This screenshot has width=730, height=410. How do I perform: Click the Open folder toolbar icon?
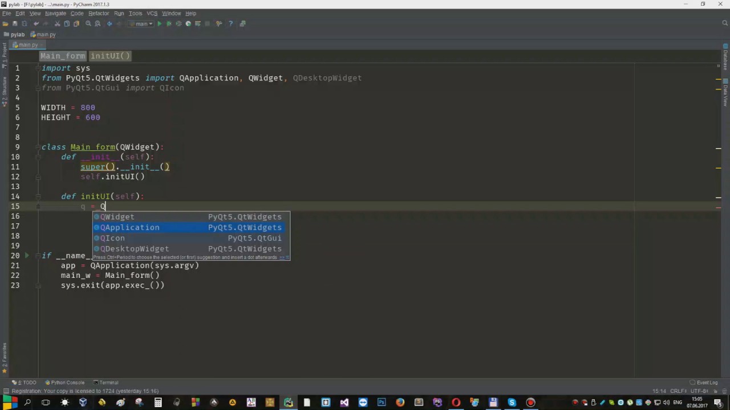pos(6,24)
